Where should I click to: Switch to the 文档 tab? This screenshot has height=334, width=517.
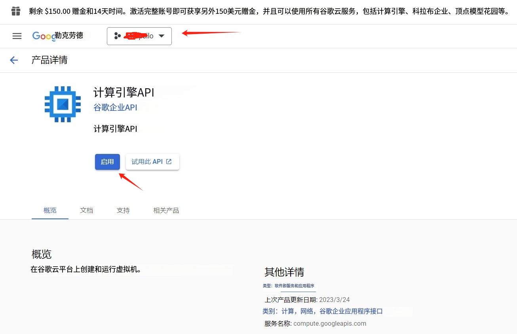point(86,211)
